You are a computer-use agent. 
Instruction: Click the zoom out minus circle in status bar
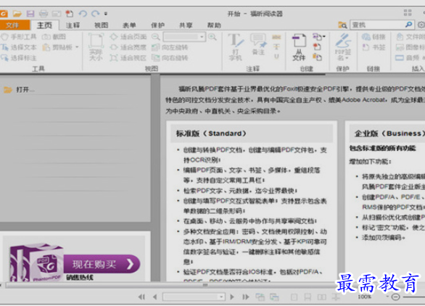(395, 297)
